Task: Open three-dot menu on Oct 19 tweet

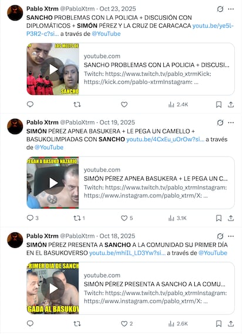Action: [231, 123]
